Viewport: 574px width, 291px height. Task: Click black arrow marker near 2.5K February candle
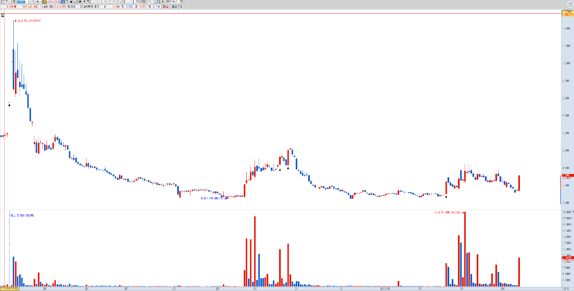(446, 197)
